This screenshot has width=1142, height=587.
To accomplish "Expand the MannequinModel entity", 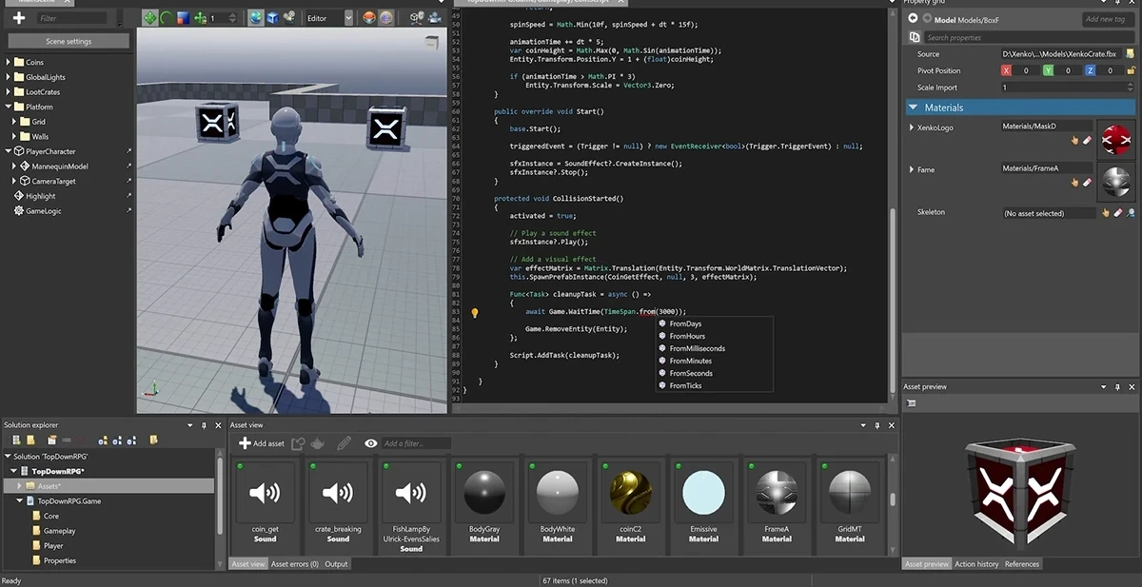I will [x=15, y=166].
